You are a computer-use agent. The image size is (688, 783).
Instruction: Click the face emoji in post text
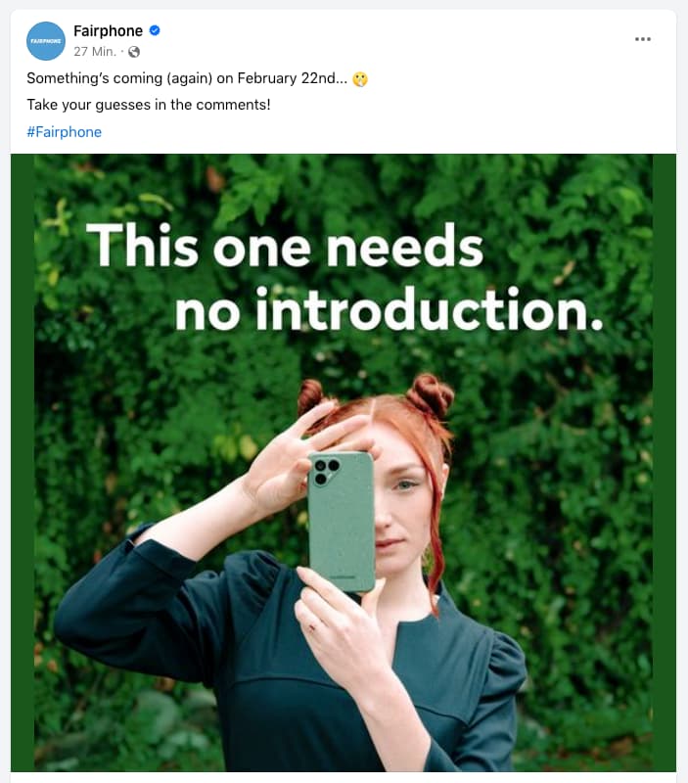click(x=360, y=79)
